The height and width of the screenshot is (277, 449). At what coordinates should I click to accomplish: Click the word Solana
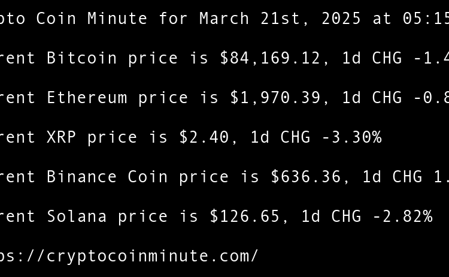coord(77,216)
